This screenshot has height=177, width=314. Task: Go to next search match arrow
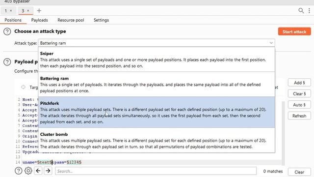pyautogui.click(x=48, y=171)
